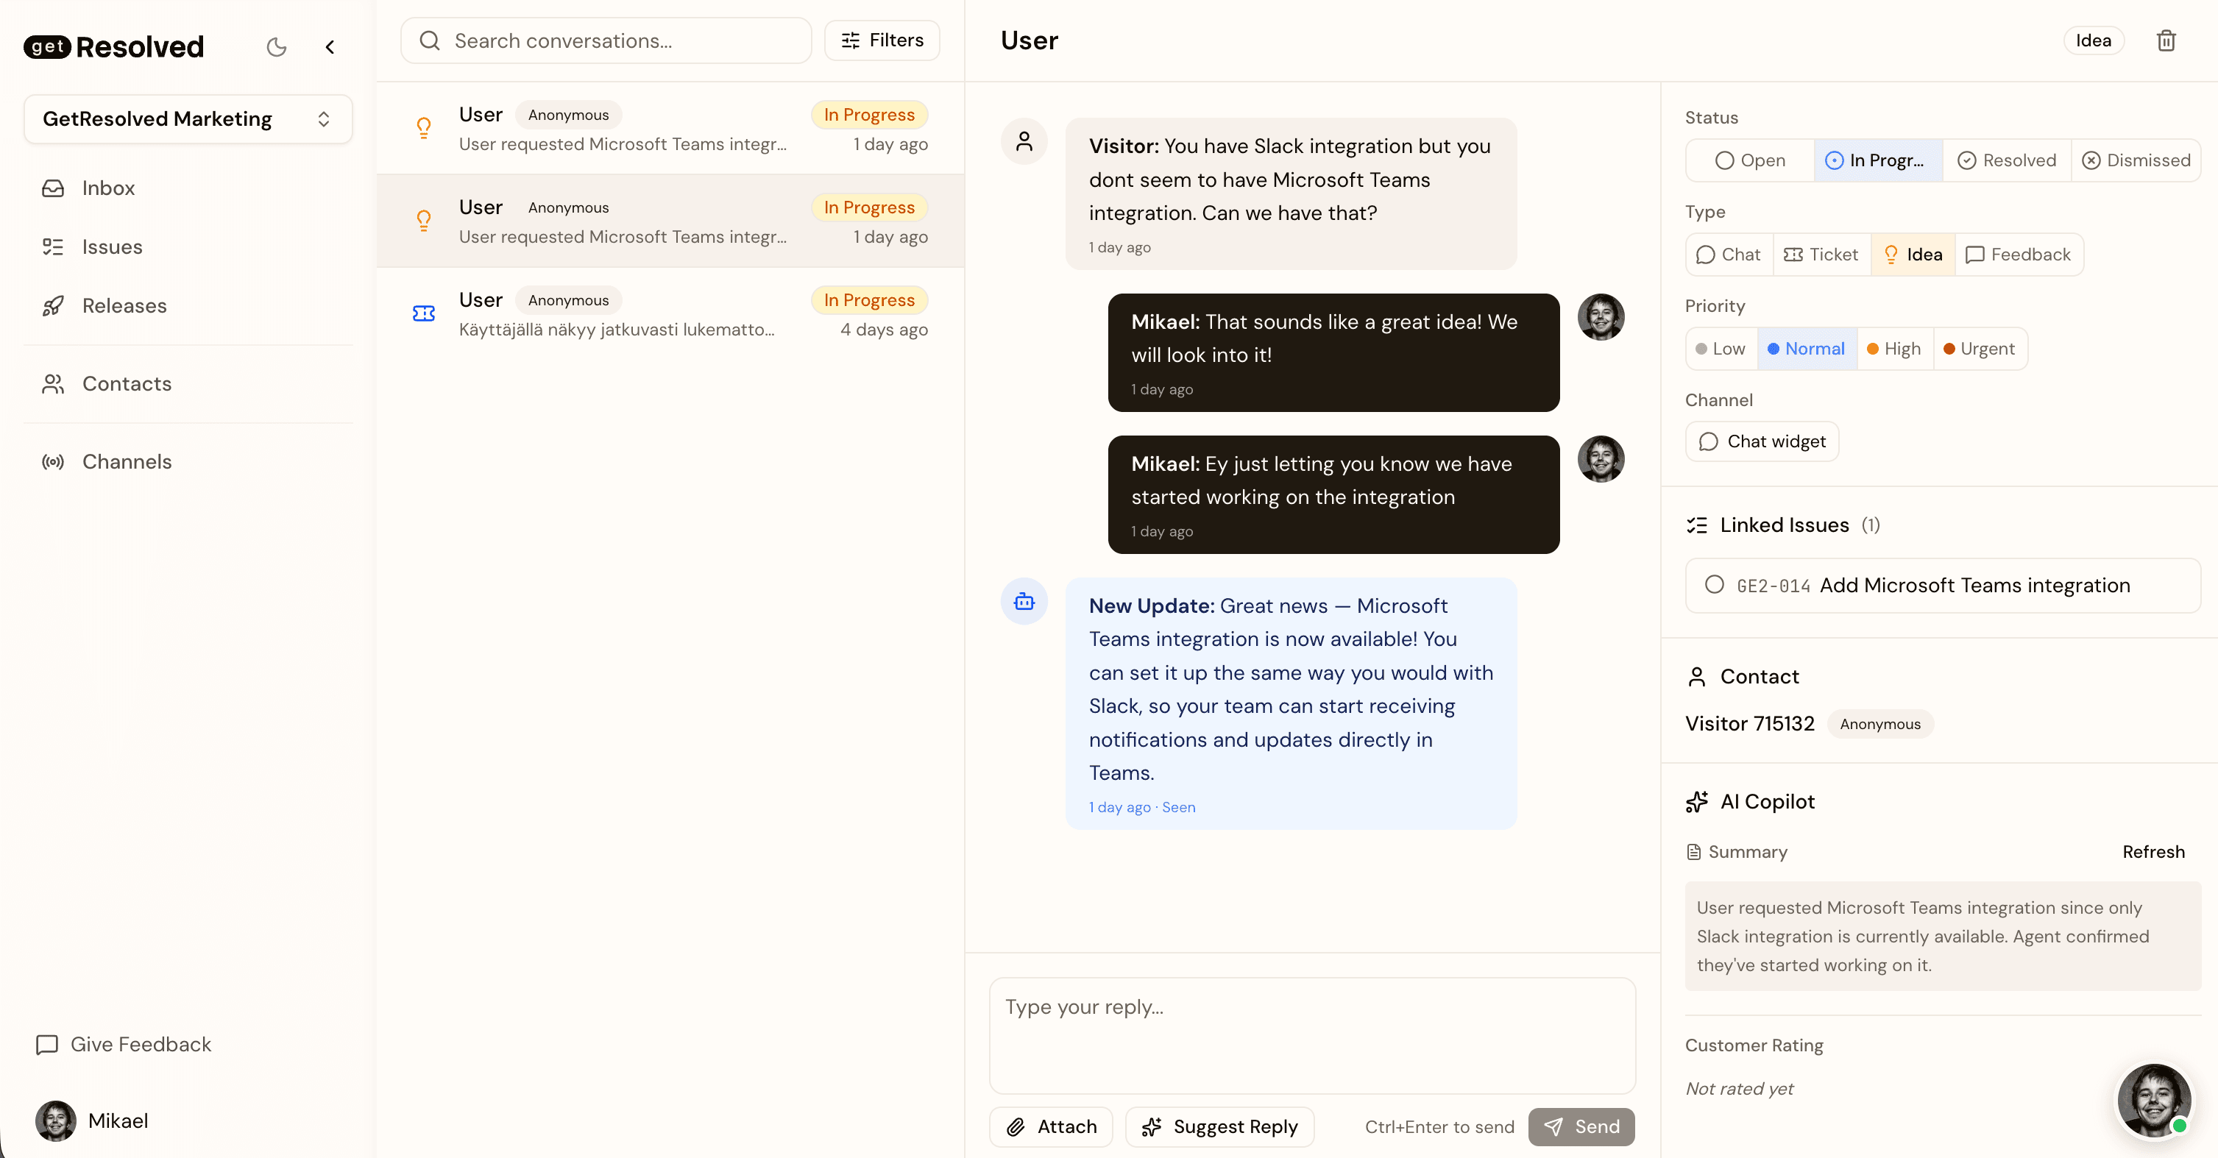2218x1158 pixels.
Task: Click Mikael avatar beside 'great idea' message
Action: [x=1601, y=317]
